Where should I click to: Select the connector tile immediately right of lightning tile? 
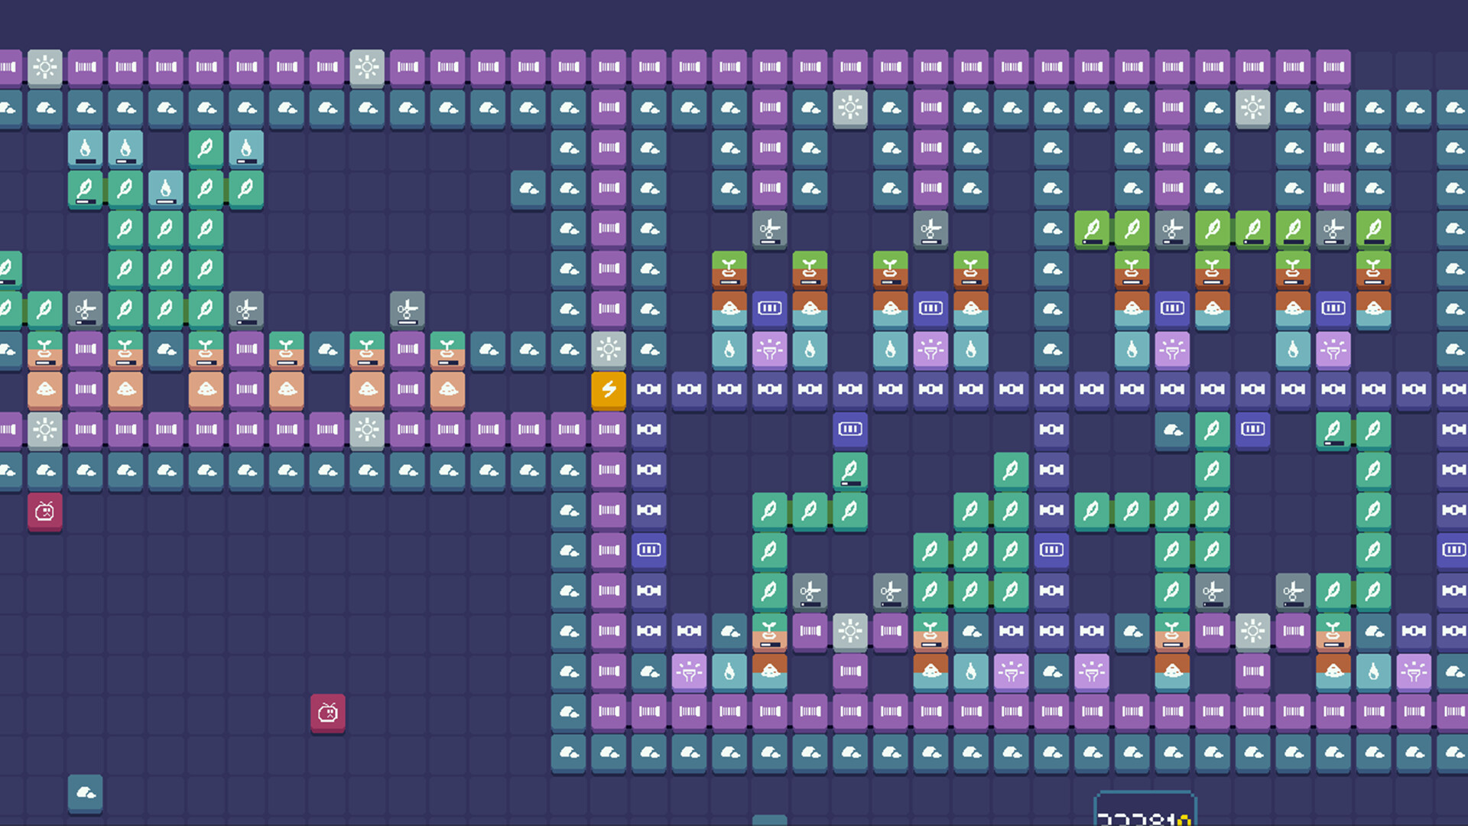pos(649,390)
